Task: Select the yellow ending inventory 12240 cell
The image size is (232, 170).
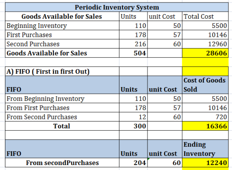Action: point(205,163)
